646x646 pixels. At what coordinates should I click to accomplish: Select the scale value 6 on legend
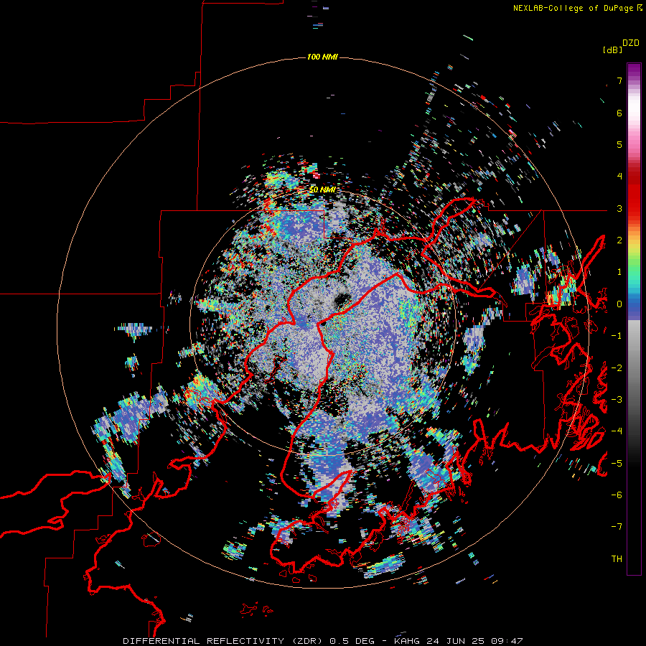click(x=619, y=113)
